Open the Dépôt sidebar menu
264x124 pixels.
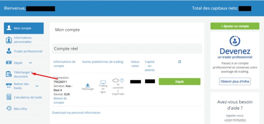coord(18,63)
